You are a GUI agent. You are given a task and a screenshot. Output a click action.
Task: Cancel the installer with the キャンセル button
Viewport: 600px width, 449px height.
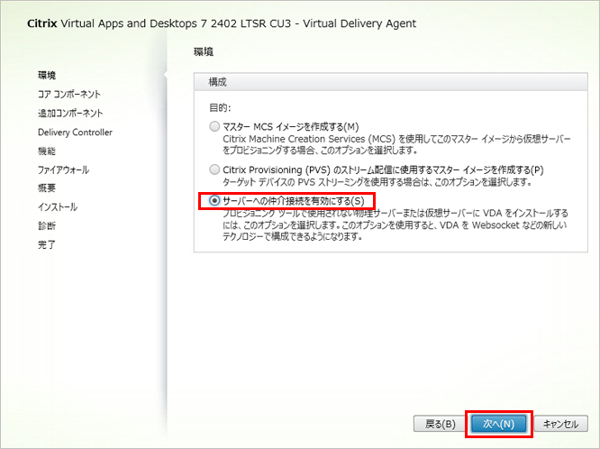pos(560,423)
